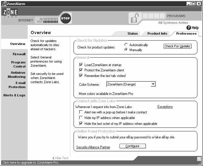Screen dimensions: 203x166
Task: Click the Programs indicator boxes
Action: click(x=154, y=16)
